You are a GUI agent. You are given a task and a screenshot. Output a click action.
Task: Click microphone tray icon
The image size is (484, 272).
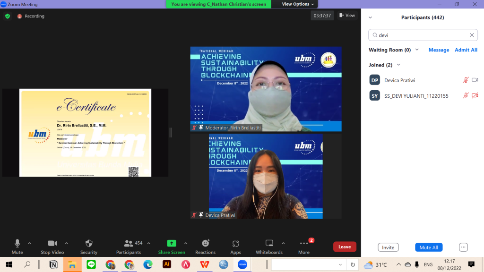[417, 264]
